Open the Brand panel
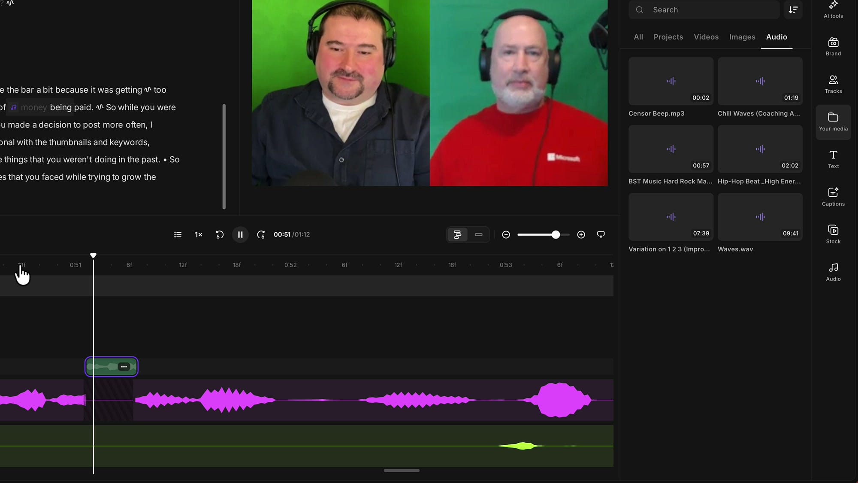The image size is (858, 483). (833, 47)
